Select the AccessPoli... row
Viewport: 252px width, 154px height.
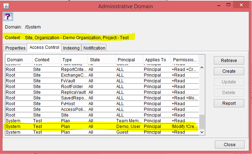pos(102,109)
